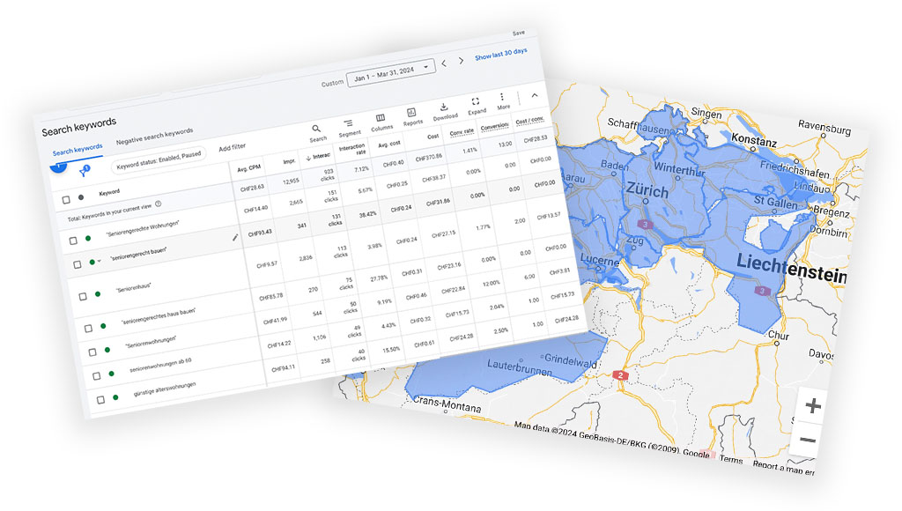Click the total cost value CHF370.86
The width and height of the screenshot is (902, 511).
click(x=429, y=157)
